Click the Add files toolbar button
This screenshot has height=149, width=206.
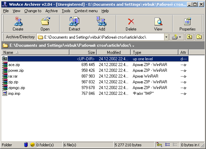click(101, 23)
